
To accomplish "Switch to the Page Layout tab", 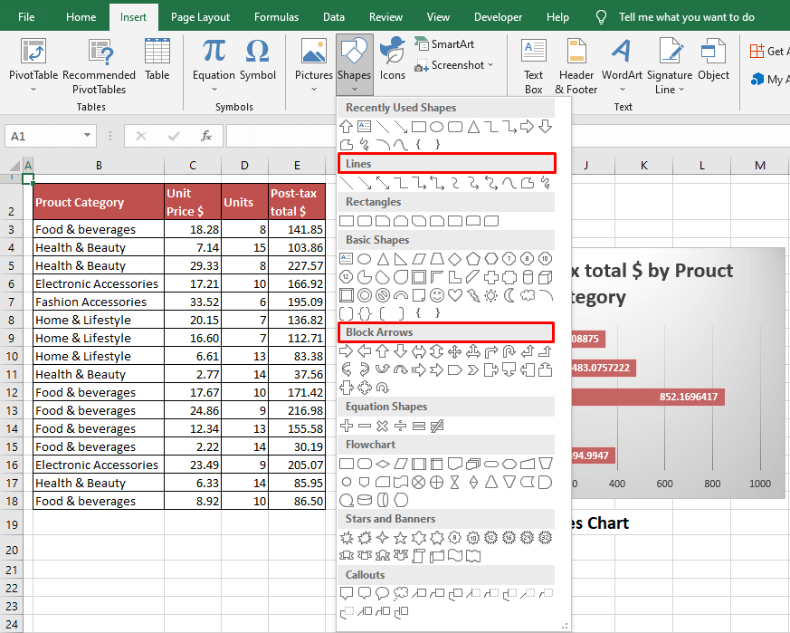I will (200, 17).
